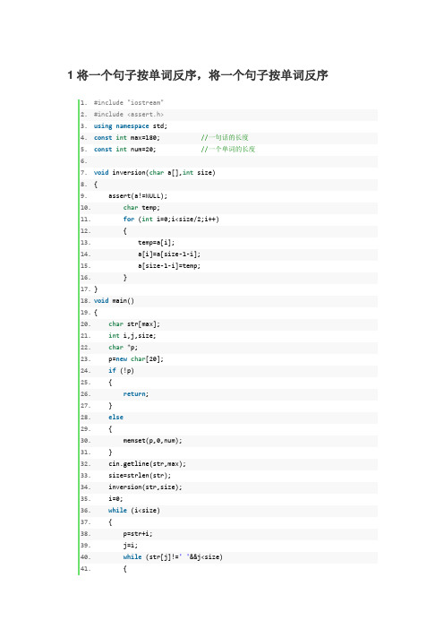Viewport: 444px width, 629px height.
Task: Click the 'p=str+i;' statement
Action: pos(138,533)
